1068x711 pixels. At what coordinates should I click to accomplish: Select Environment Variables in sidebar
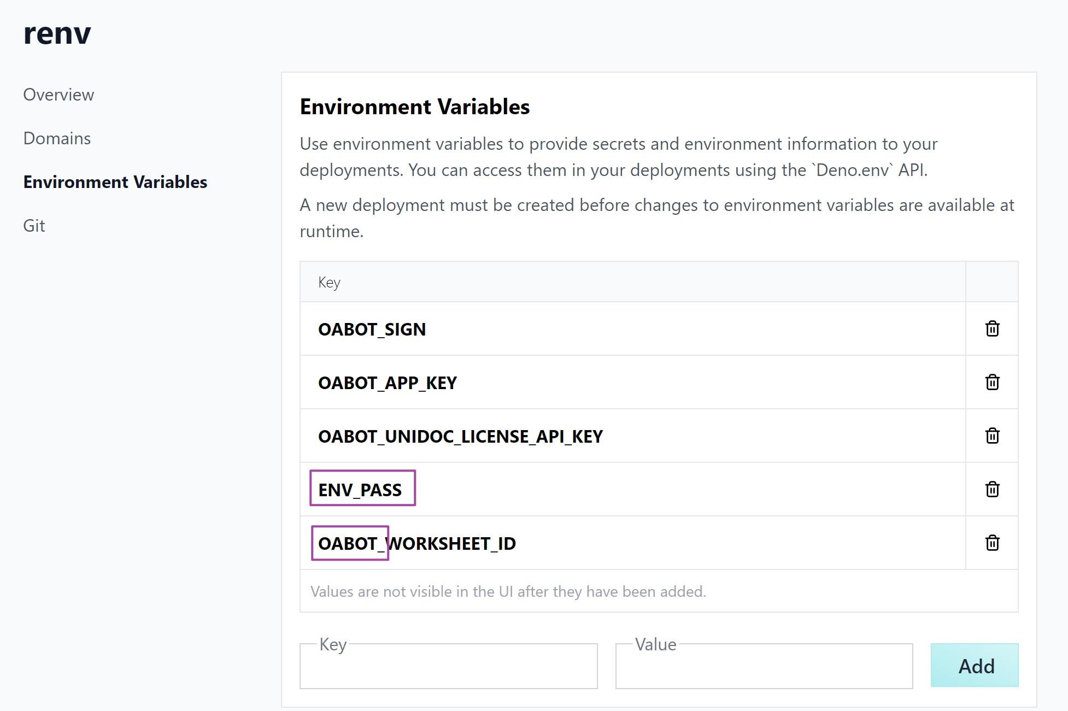pos(115,182)
